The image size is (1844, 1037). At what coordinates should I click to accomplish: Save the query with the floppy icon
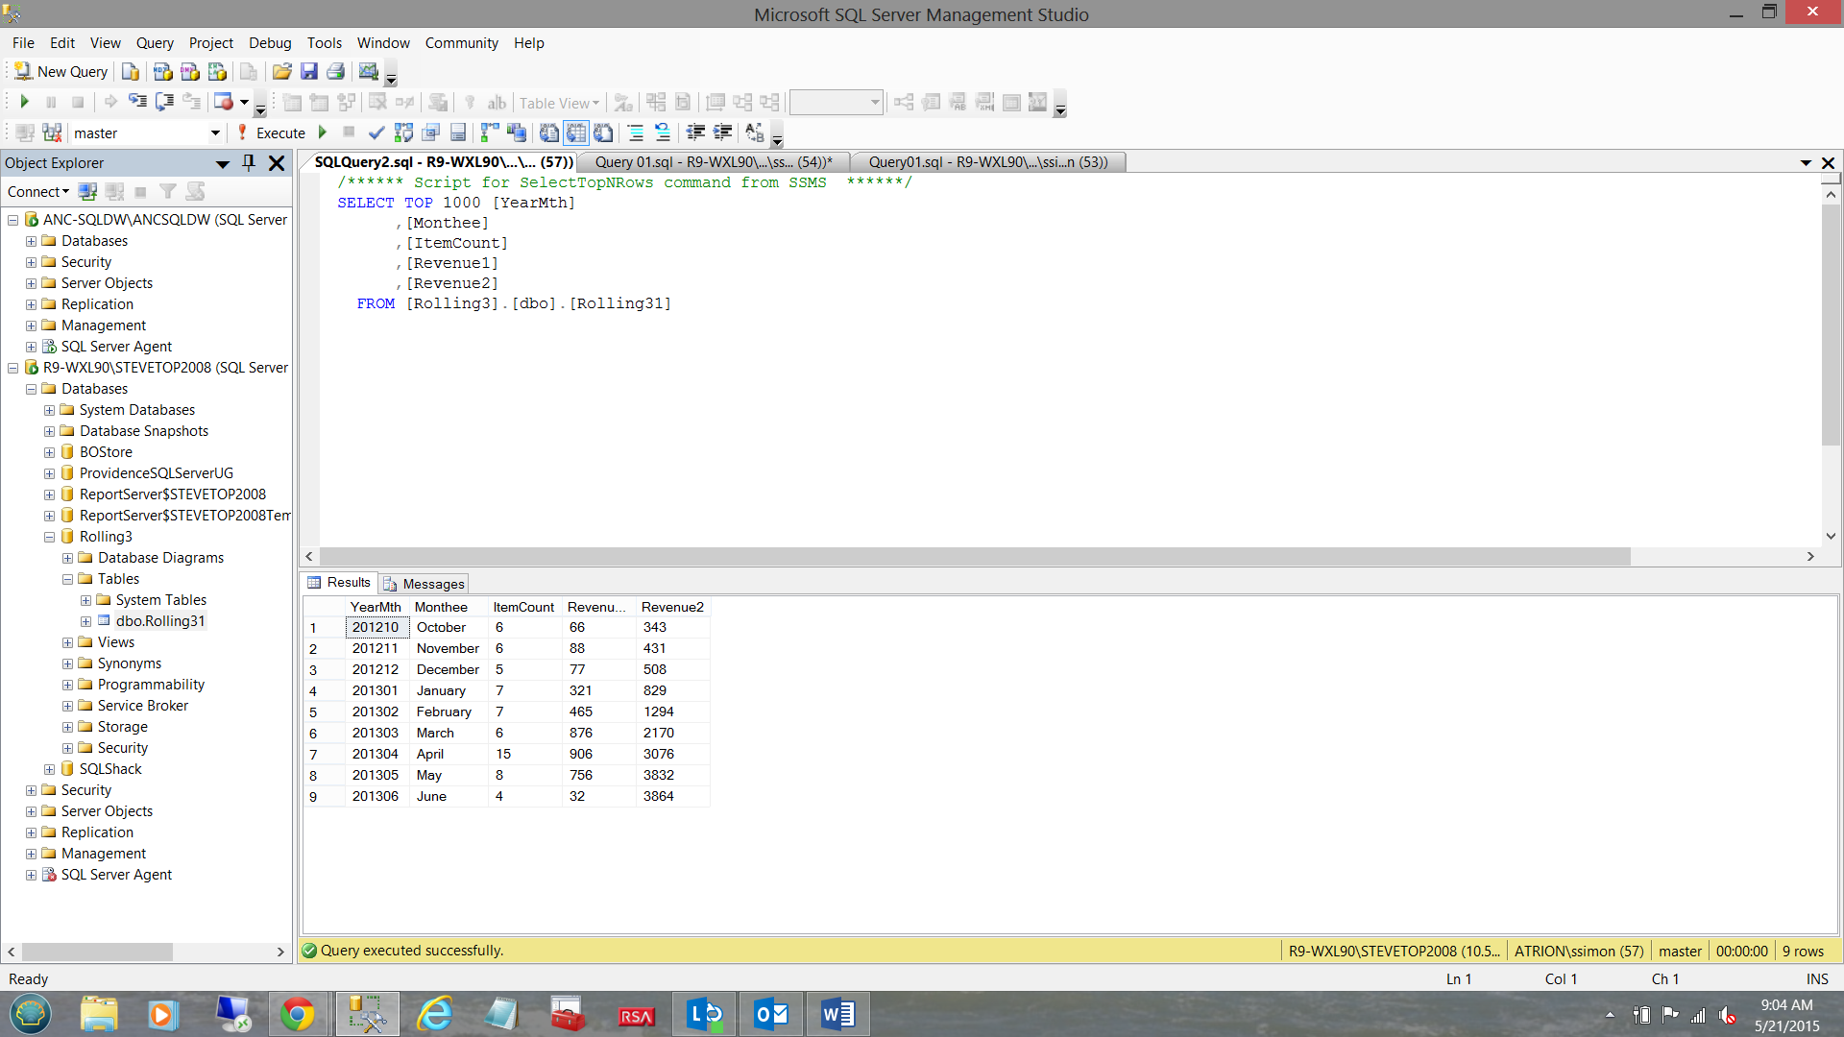click(x=309, y=72)
